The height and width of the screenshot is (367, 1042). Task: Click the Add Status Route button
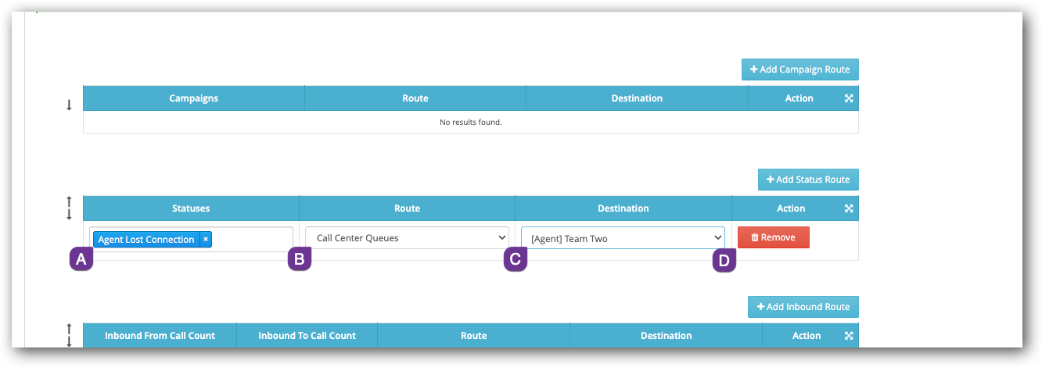[808, 180]
